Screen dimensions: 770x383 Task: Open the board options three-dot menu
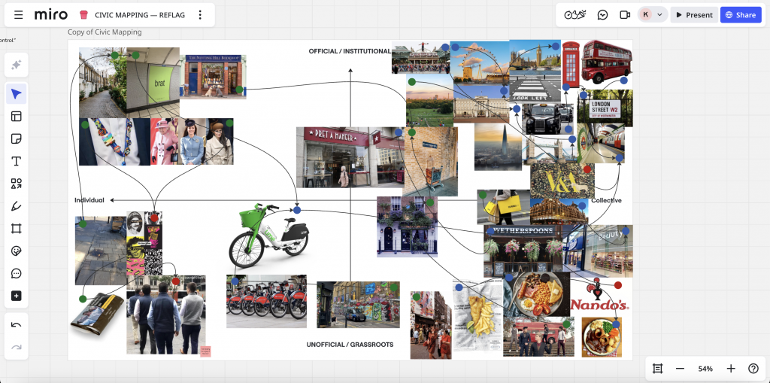(x=200, y=15)
